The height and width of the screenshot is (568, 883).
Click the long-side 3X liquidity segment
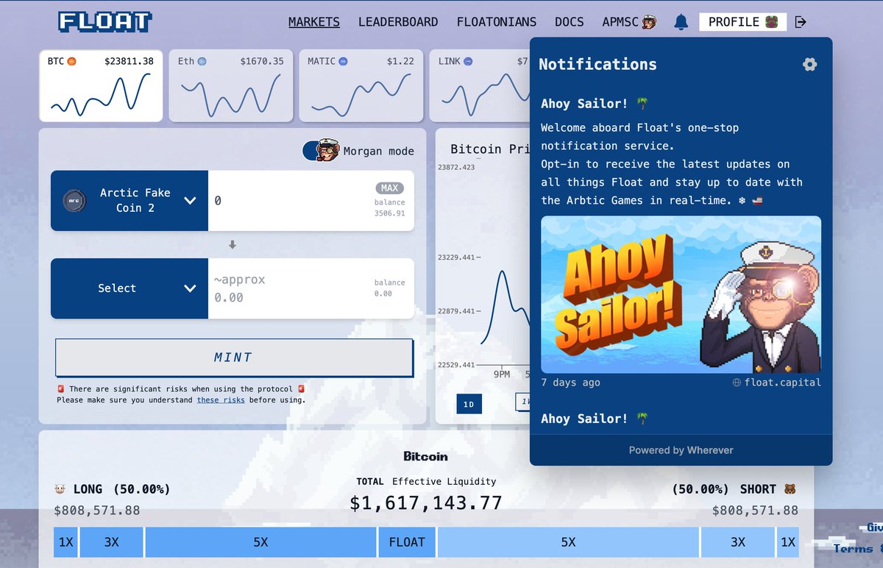(111, 542)
